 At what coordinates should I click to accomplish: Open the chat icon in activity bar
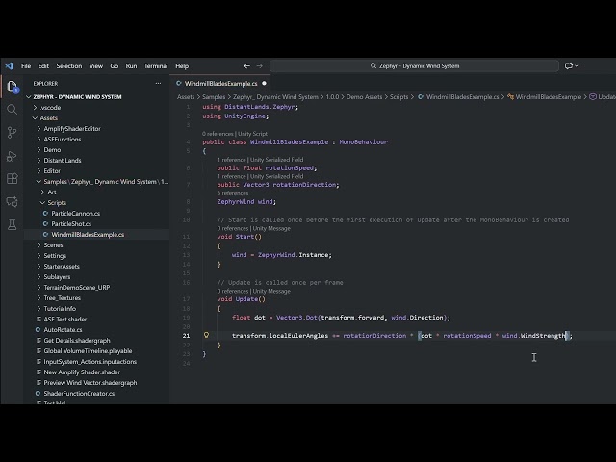(13, 201)
